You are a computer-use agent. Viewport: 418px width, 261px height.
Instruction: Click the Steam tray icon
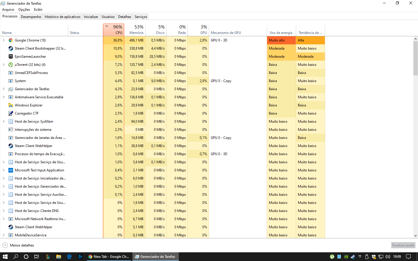(353, 257)
